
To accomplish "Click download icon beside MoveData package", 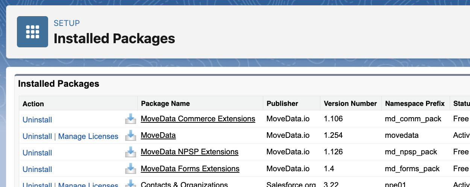I will (130, 136).
